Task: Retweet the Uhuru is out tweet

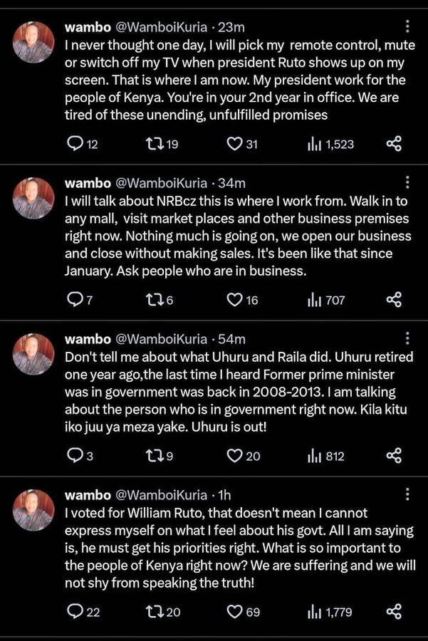Action: 153,456
